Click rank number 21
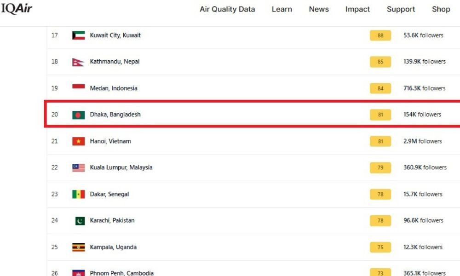The height and width of the screenshot is (276, 460). (x=55, y=141)
